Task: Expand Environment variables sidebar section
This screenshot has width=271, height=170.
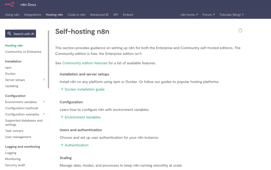Action: pos(44,102)
